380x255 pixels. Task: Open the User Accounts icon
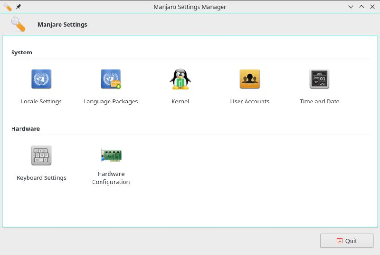249,79
